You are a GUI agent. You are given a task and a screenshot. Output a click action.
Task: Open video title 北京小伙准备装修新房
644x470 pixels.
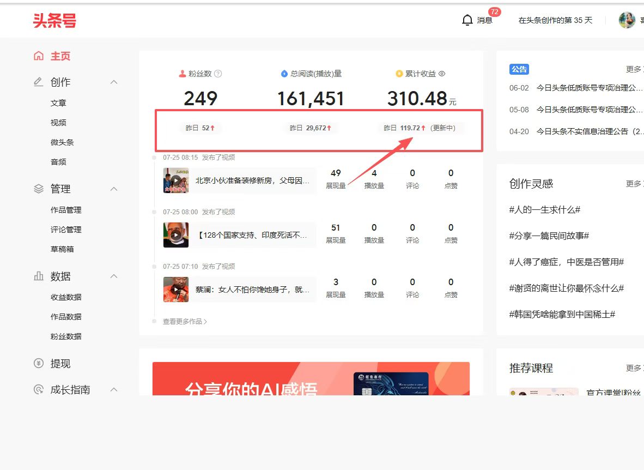[x=252, y=180]
